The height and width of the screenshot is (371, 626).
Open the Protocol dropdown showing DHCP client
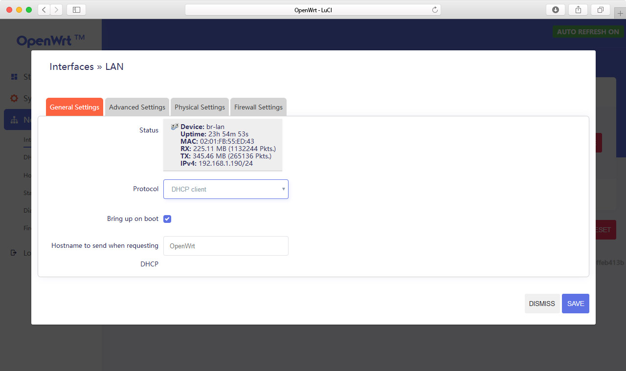[226, 189]
